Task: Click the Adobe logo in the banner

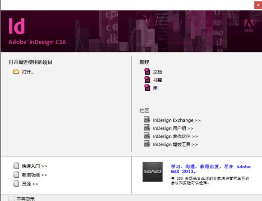Action: click(249, 25)
